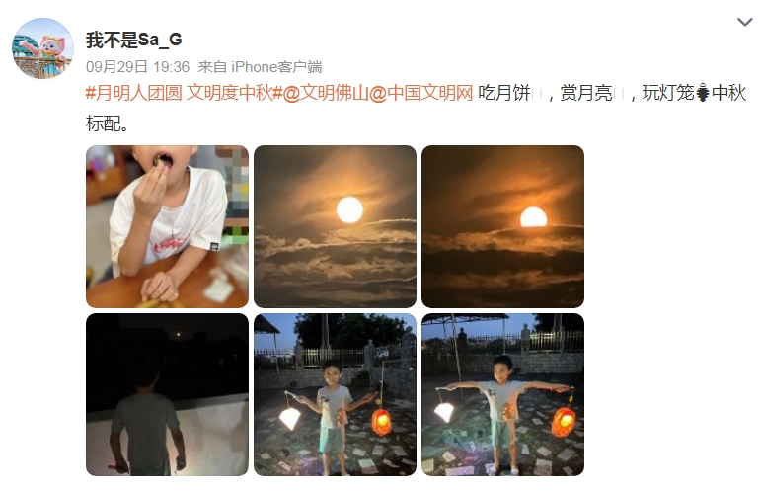
Task: Click the red lantern in the last photo
Action: (563, 422)
